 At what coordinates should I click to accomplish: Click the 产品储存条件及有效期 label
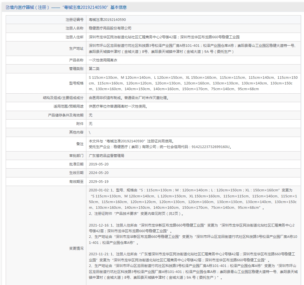click(66, 115)
